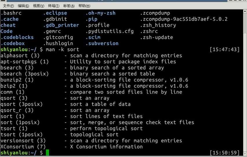Click the cheat directory name
Image resolution: width=247 pixels, height=157 pixels.
8,25
